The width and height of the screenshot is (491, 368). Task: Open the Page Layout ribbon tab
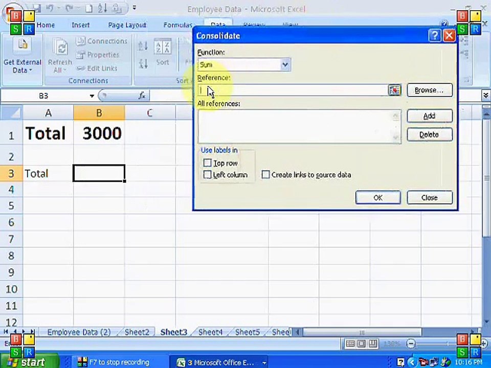coord(127,25)
